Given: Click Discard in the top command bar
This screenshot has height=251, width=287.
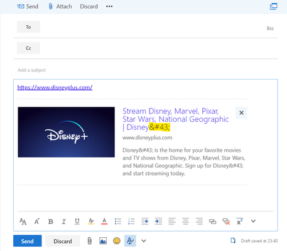Looking at the screenshot, I should tap(89, 6).
